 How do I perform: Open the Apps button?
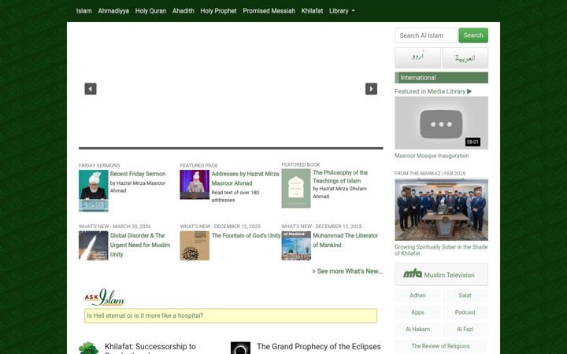point(417,312)
